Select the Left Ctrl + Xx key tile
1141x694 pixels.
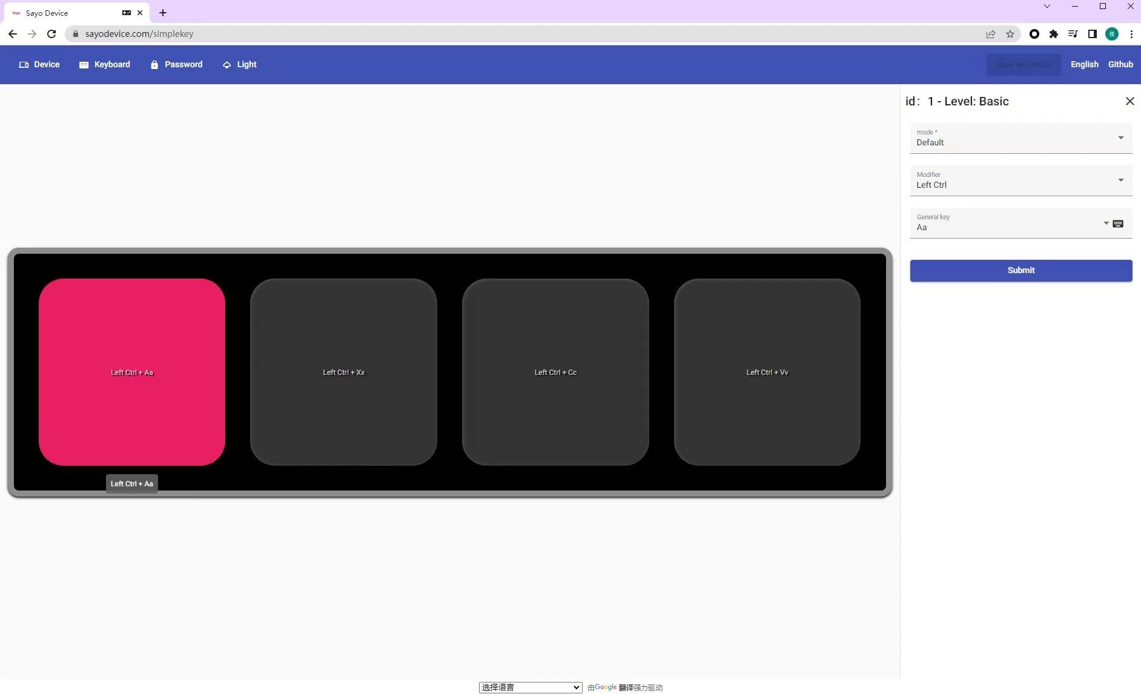click(x=343, y=372)
